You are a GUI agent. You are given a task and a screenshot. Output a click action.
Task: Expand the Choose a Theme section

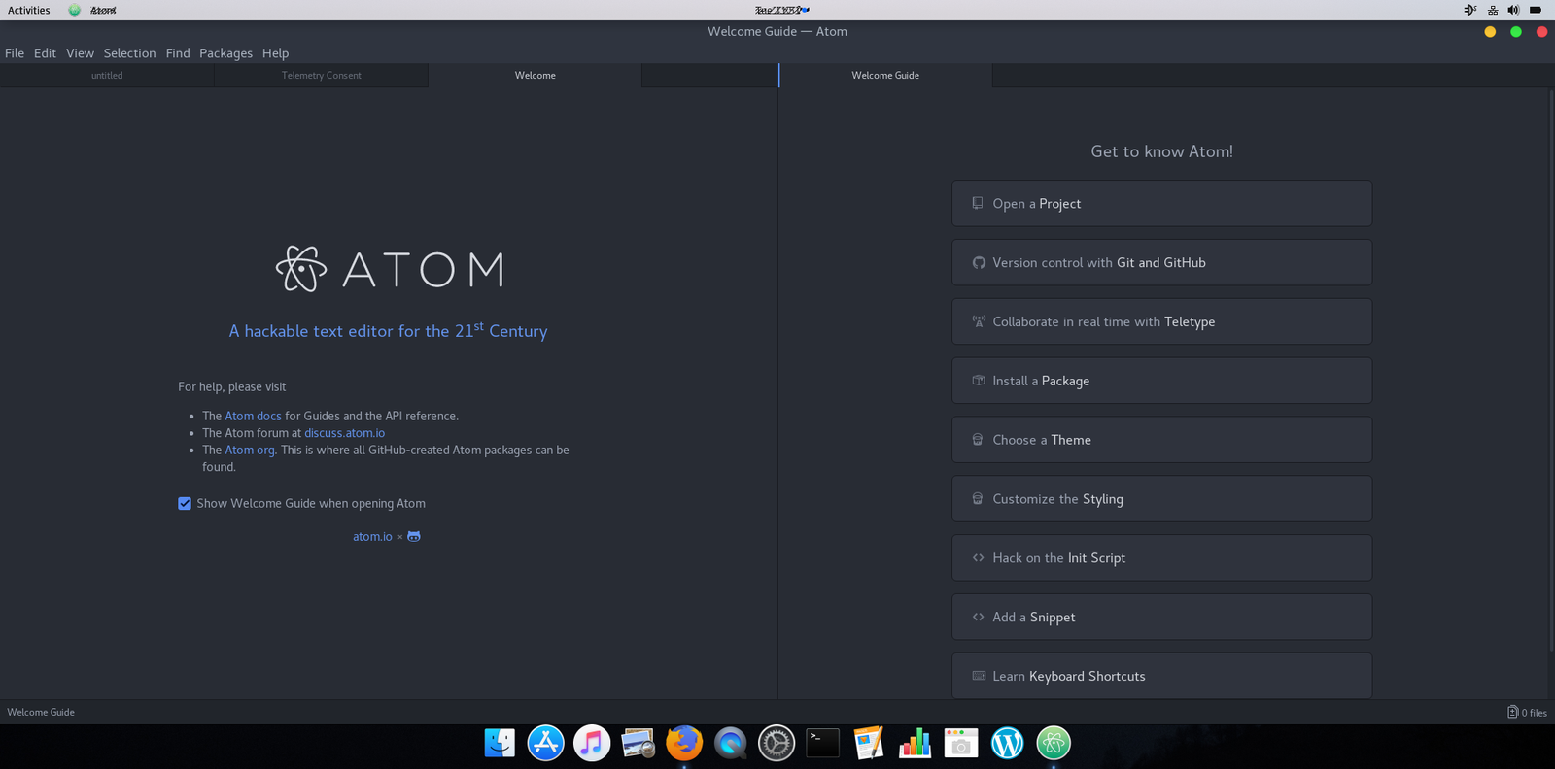pyautogui.click(x=1161, y=440)
